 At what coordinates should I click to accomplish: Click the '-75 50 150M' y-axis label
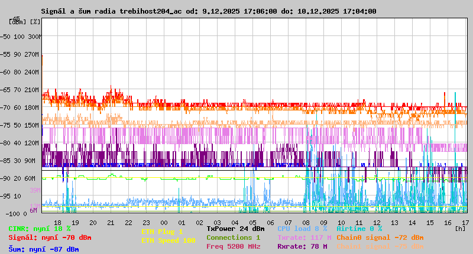click(20, 125)
